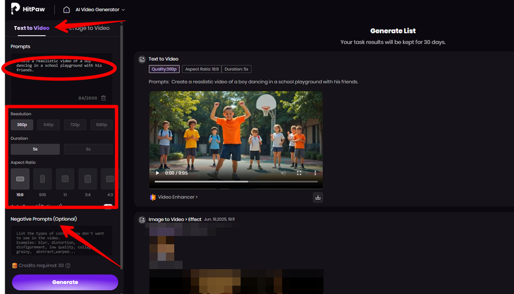This screenshot has width=514, height=294.
Task: Play the generated dancing boy video
Action: pyautogui.click(x=156, y=173)
